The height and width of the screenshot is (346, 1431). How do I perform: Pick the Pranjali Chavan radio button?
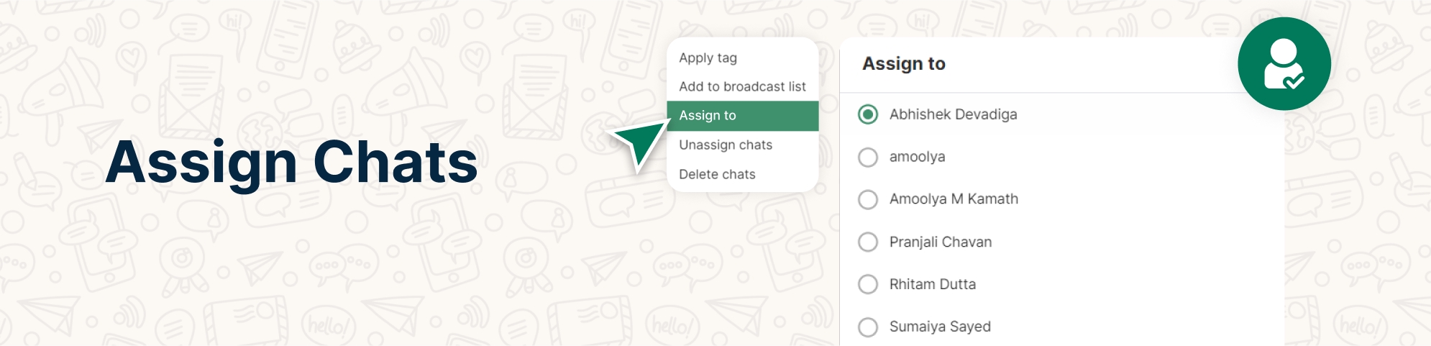(x=868, y=242)
